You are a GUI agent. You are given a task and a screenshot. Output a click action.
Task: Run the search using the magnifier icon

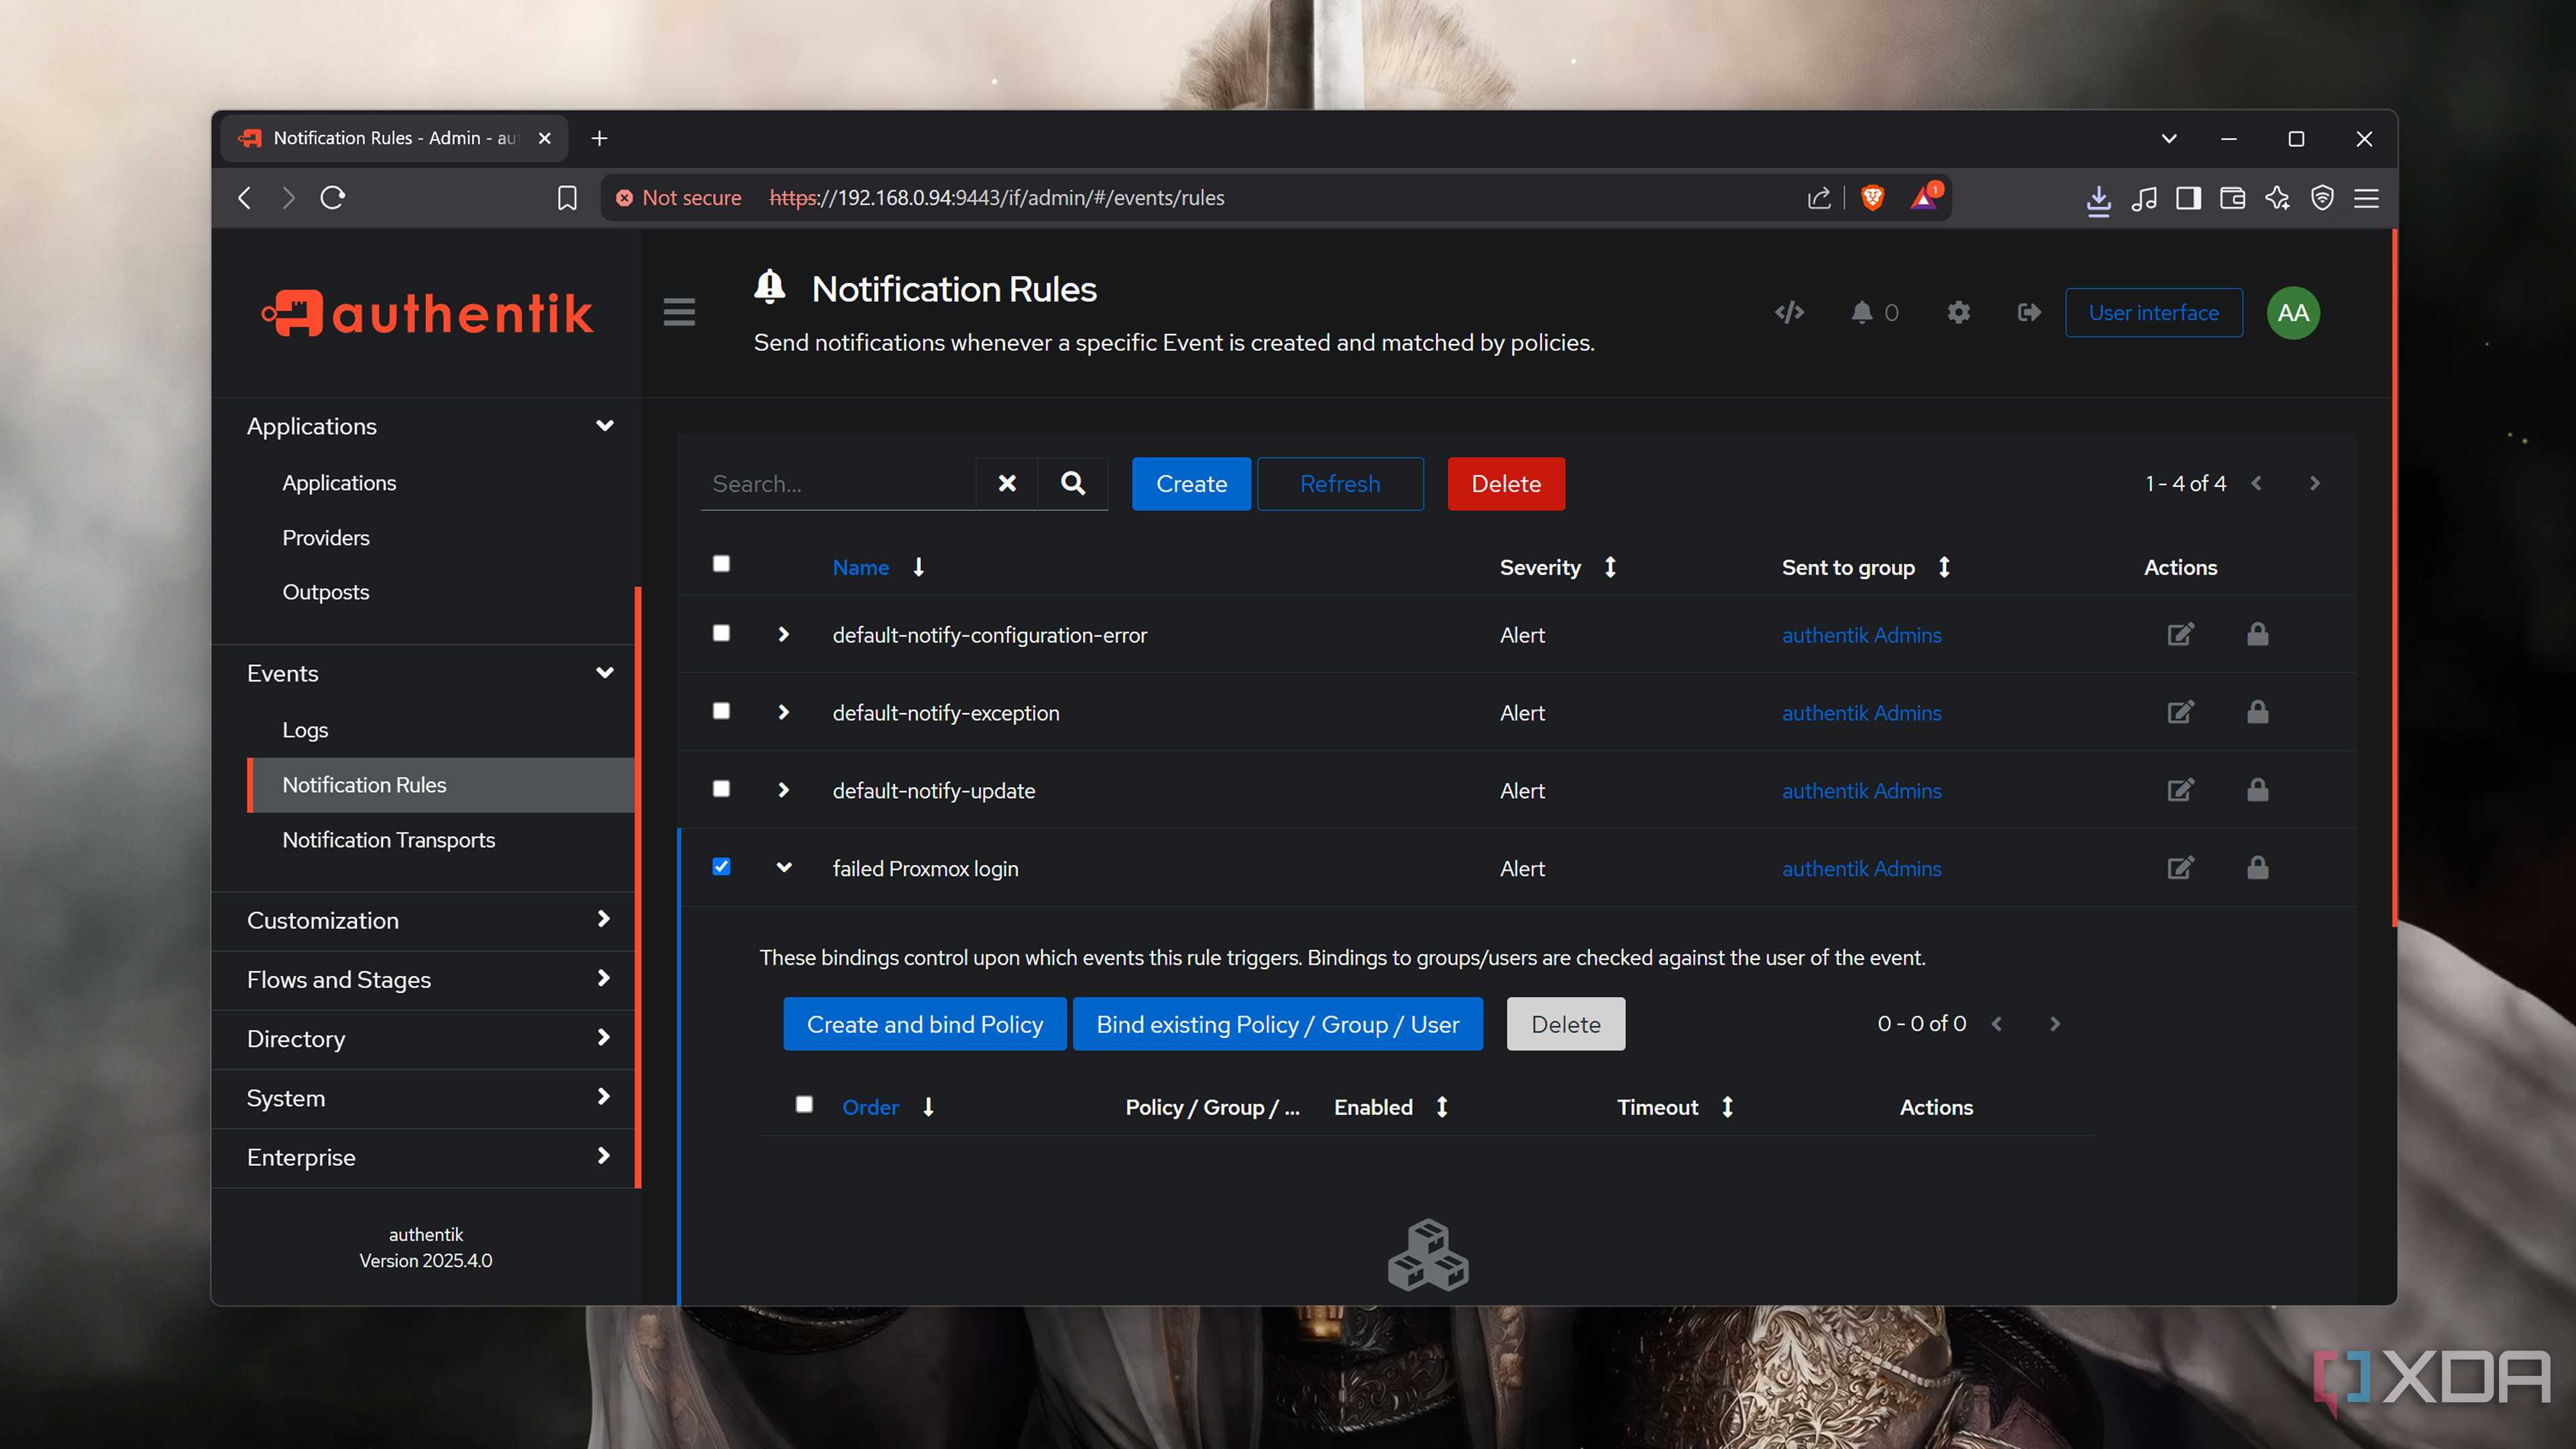[1072, 483]
